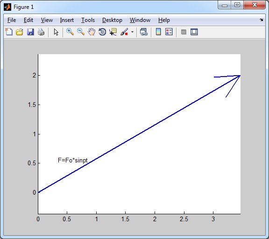This screenshot has width=269, height=239.
Task: Click the blue arrow line in plot
Action: point(139,134)
